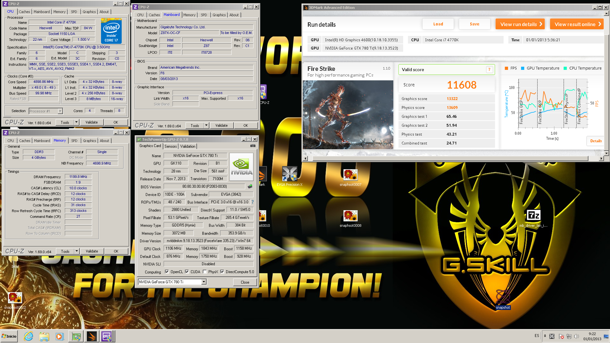Open the Graphics tab in the CPU-tab CPU-Z window

tap(89, 12)
